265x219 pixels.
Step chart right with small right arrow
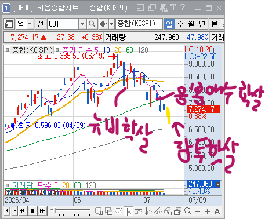(x=14, y=211)
